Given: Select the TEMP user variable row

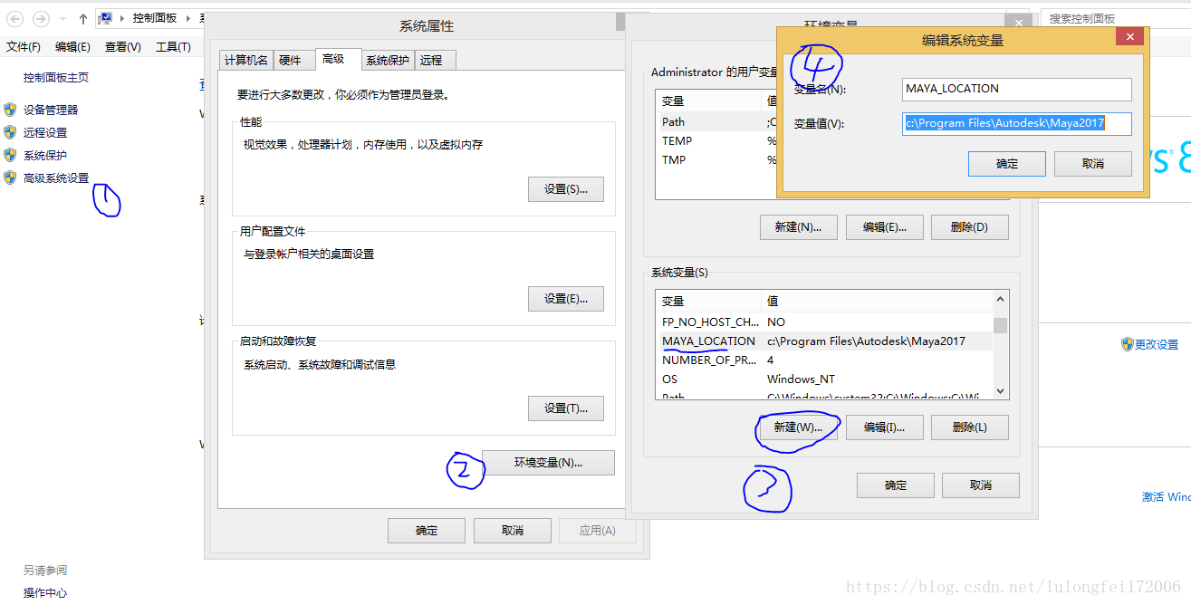Looking at the screenshot, I should 716,141.
